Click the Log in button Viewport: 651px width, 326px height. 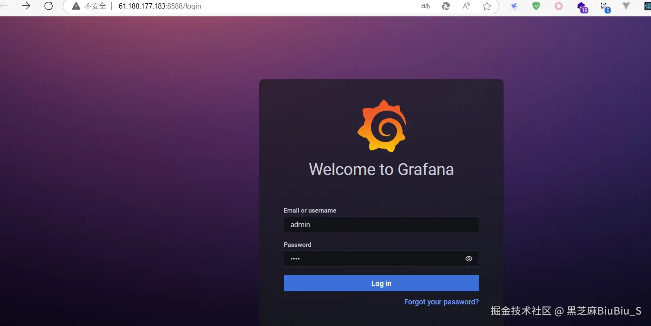pyautogui.click(x=381, y=283)
